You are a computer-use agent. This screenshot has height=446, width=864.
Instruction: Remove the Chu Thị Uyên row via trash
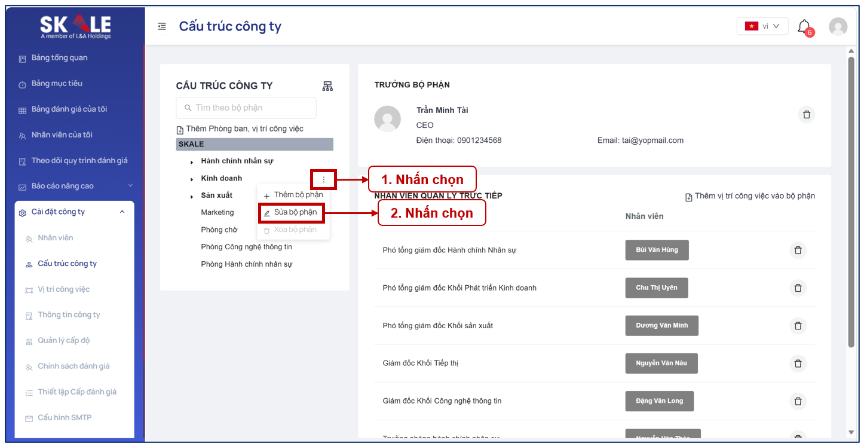point(798,288)
